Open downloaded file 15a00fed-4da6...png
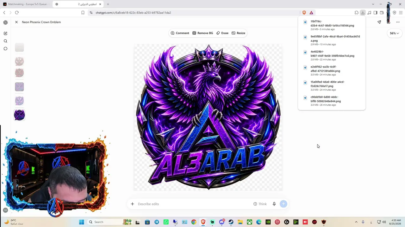This screenshot has height=227, width=405. point(332,86)
